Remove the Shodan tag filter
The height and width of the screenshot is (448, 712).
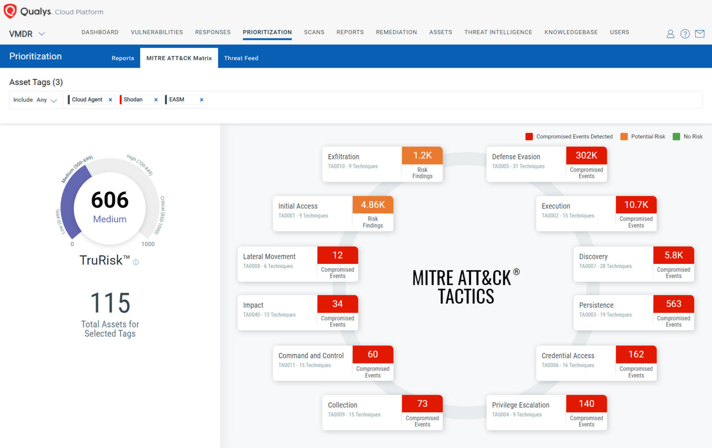[x=156, y=99]
